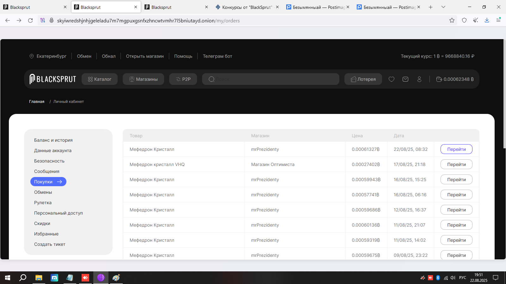
Task: Open Безопасность in sidebar
Action: click(49, 161)
